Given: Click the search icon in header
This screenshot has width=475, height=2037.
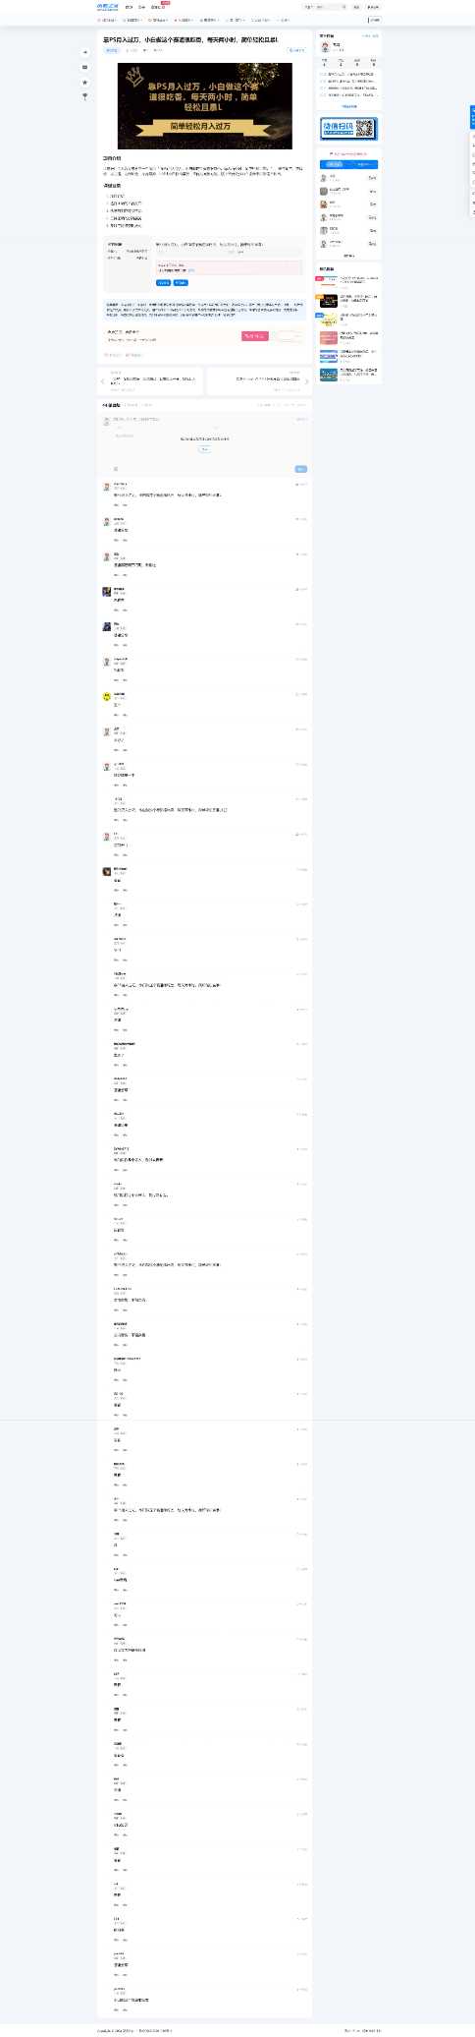Looking at the screenshot, I should [x=343, y=7].
